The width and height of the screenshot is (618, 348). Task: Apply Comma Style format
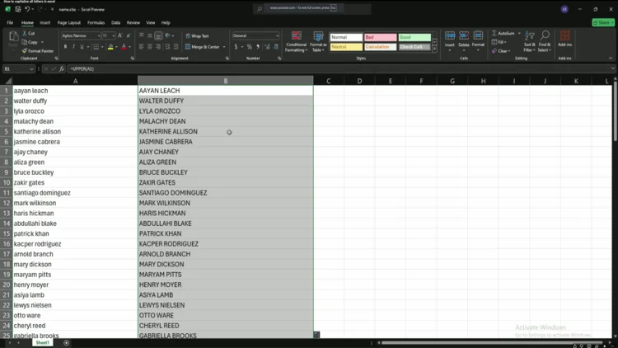[258, 47]
